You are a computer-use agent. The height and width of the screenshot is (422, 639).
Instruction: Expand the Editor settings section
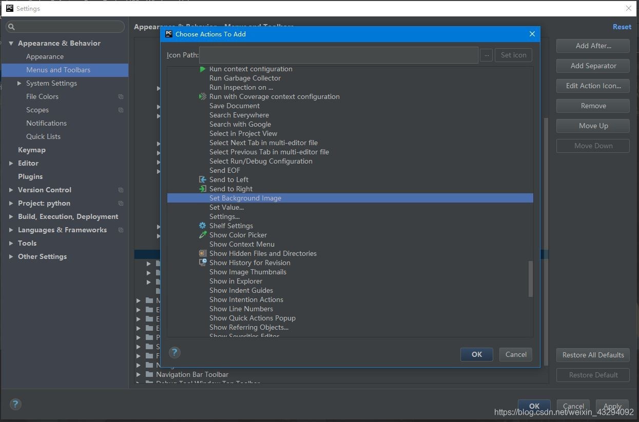tap(11, 163)
